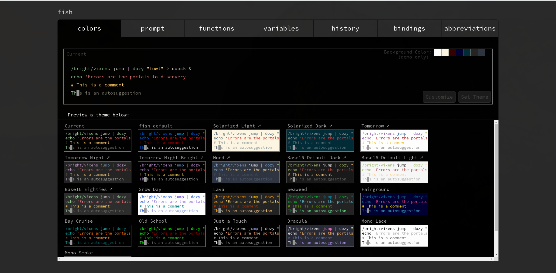
Task: Open the Solarized Light external link arrow
Action: pos(259,126)
